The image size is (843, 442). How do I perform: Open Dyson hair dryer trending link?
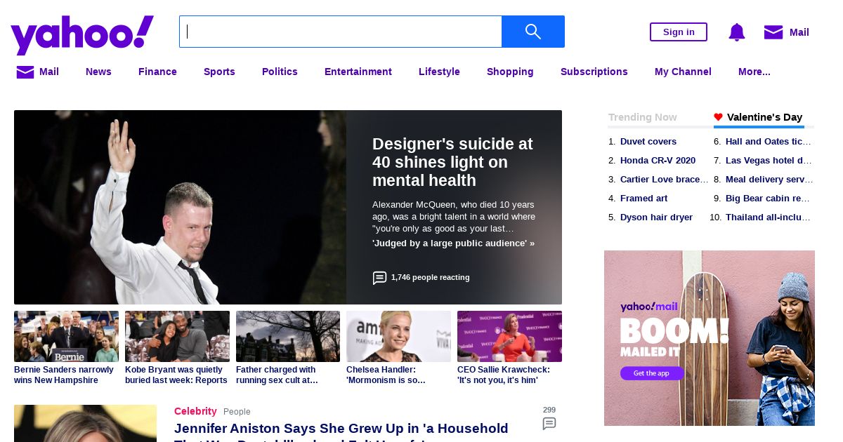pos(656,217)
